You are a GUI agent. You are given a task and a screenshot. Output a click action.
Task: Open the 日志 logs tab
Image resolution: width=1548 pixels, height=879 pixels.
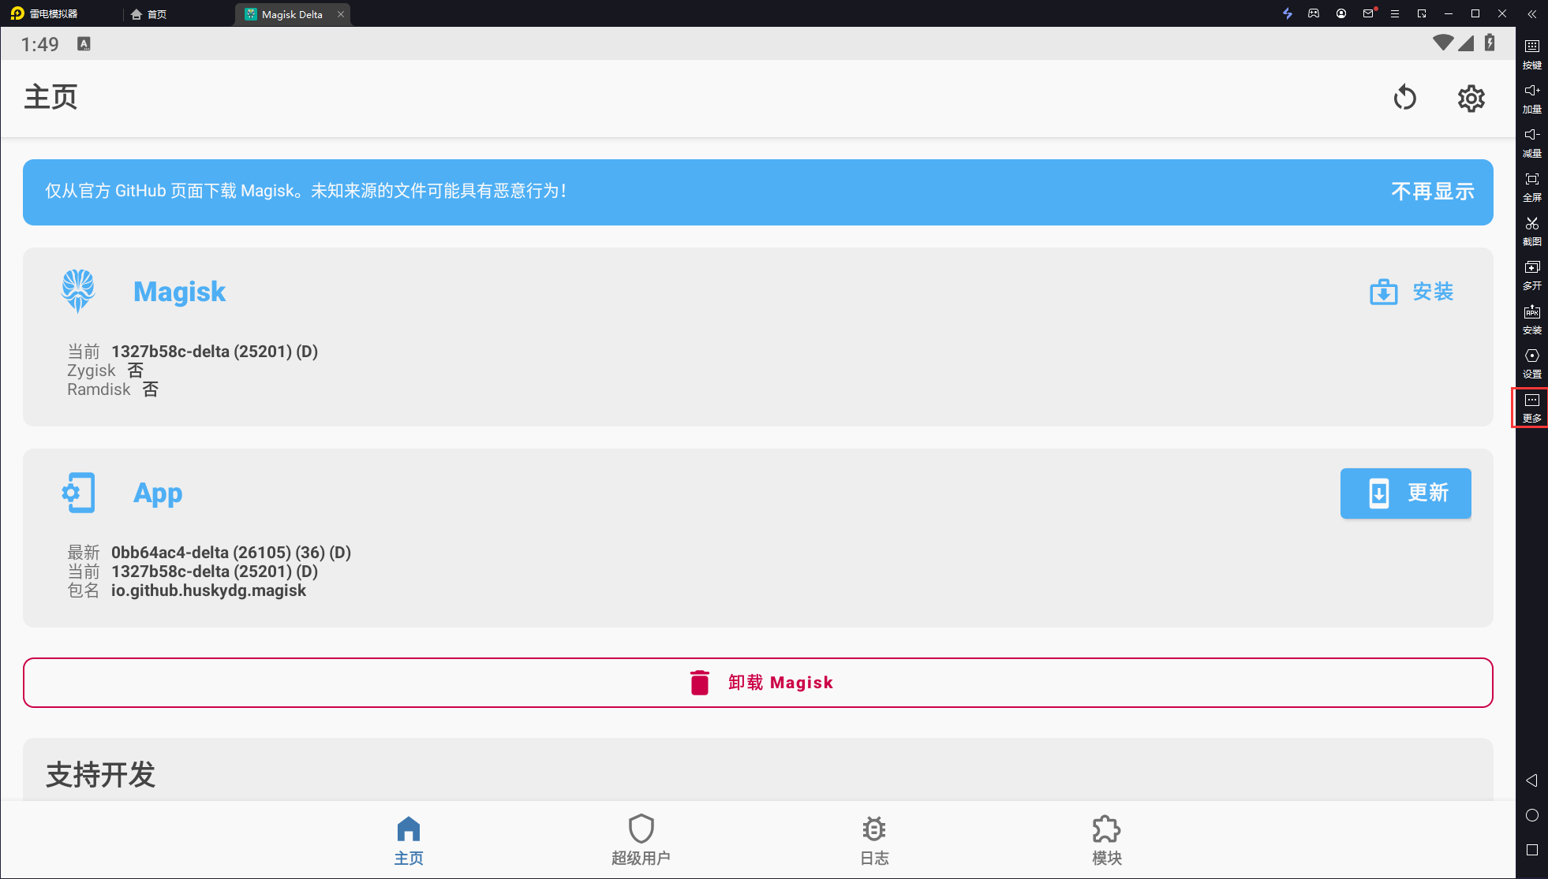874,841
